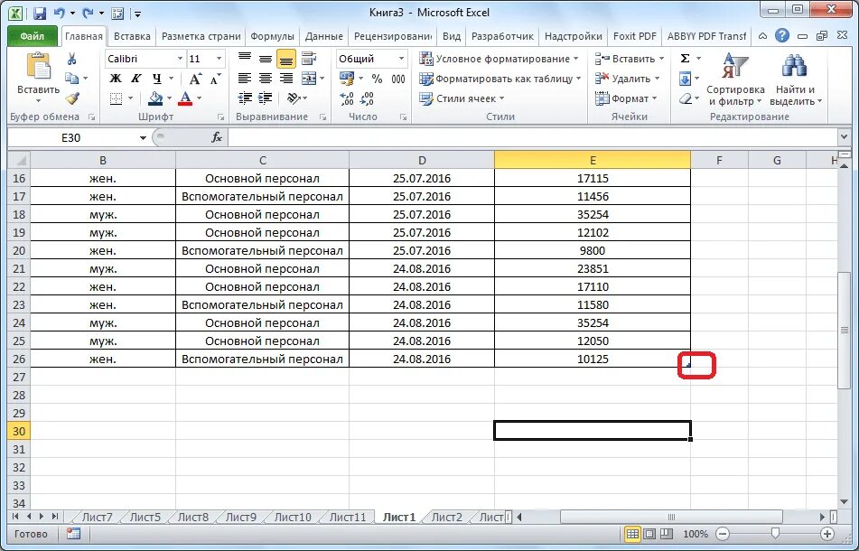Toggle bottom align button
859x551 pixels.
[286, 59]
